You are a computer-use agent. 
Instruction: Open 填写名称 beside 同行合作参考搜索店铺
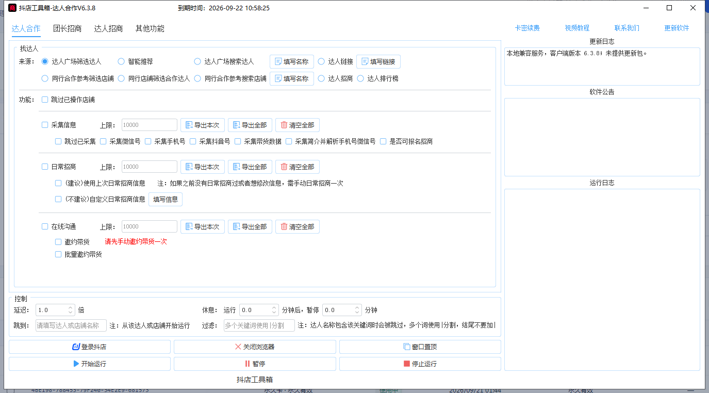tap(292, 78)
